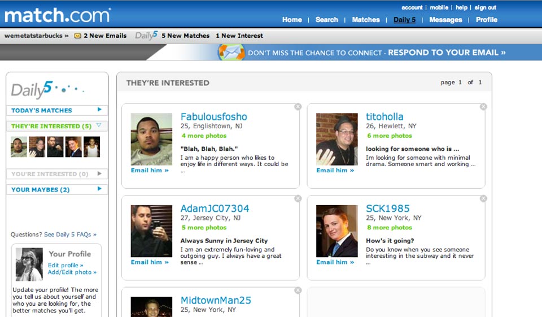Click the Edit profile link
The image size is (542, 317).
65,265
